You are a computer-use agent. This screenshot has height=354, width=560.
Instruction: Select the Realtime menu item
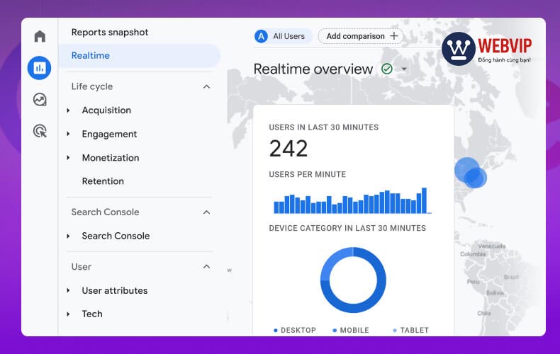pos(91,55)
